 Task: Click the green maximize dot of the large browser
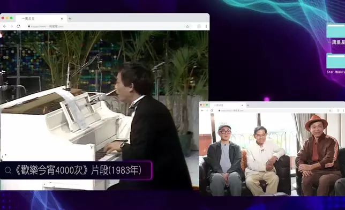tap(11, 18)
